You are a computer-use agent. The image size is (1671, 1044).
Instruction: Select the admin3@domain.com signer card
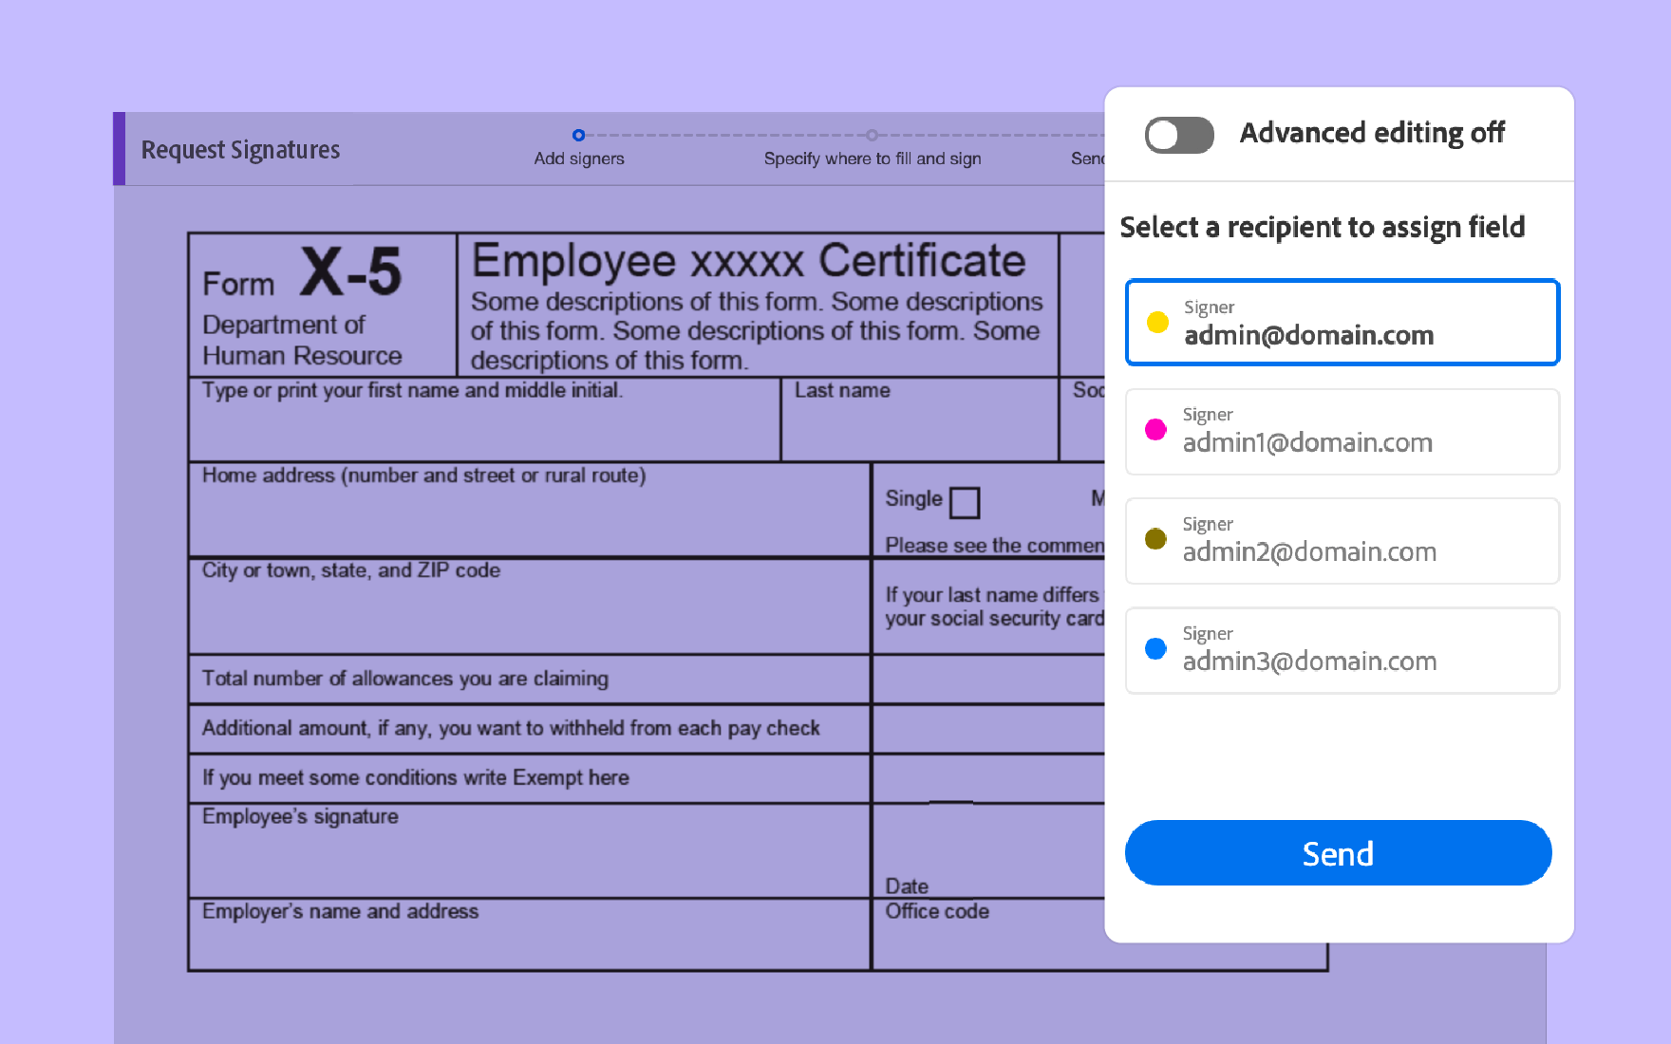(x=1341, y=650)
